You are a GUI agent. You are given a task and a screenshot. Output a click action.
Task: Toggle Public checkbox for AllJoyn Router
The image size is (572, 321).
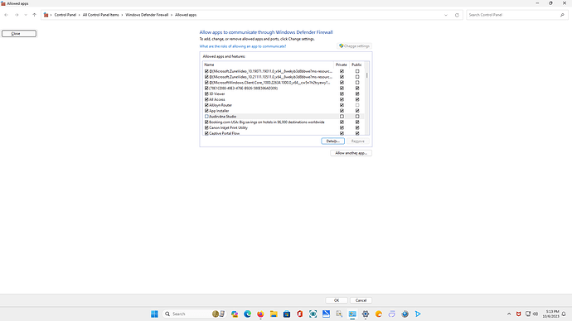click(x=357, y=105)
